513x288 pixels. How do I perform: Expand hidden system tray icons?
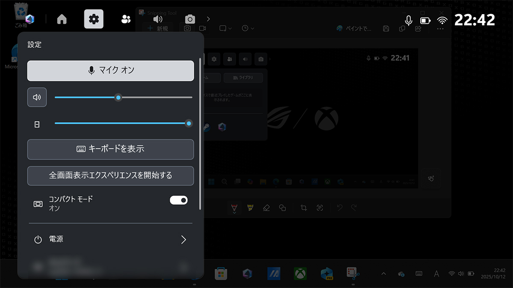coord(383,273)
